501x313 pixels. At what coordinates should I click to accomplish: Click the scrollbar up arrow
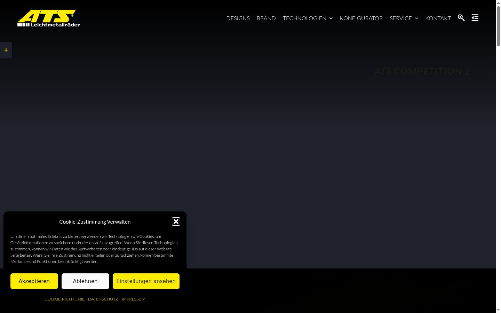tap(498, 3)
